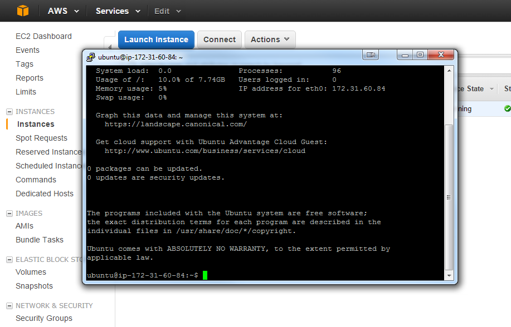This screenshot has height=327, width=511.
Task: Click the IP address 172.31.60.84 text
Action: pyautogui.click(x=358, y=88)
